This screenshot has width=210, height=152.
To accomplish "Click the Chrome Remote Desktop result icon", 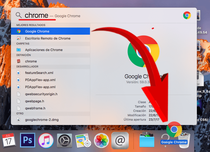I will pyautogui.click(x=19, y=38).
